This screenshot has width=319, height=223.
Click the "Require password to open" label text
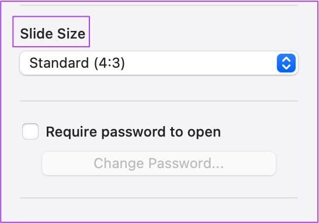pyautogui.click(x=133, y=132)
